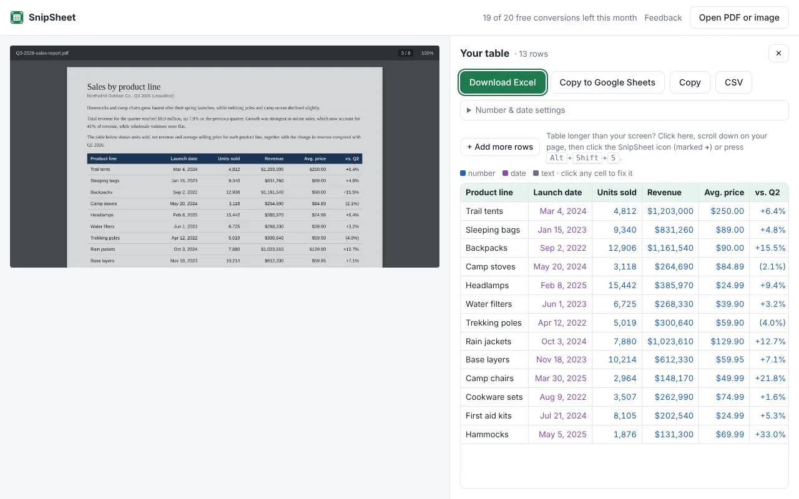
Task: Click the Product line column header
Action: coord(494,193)
